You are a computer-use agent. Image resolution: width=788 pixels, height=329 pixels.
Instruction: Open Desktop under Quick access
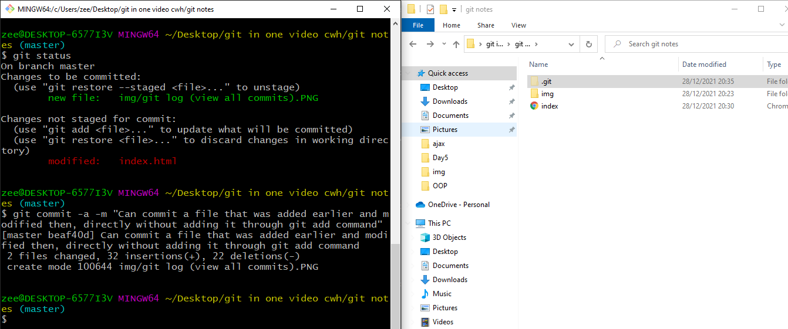(445, 87)
